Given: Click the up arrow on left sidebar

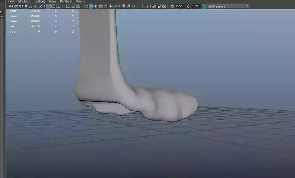Looking at the screenshot, I should point(2,17).
